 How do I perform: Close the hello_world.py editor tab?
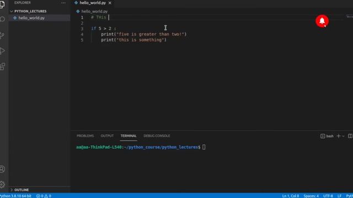[110, 3]
